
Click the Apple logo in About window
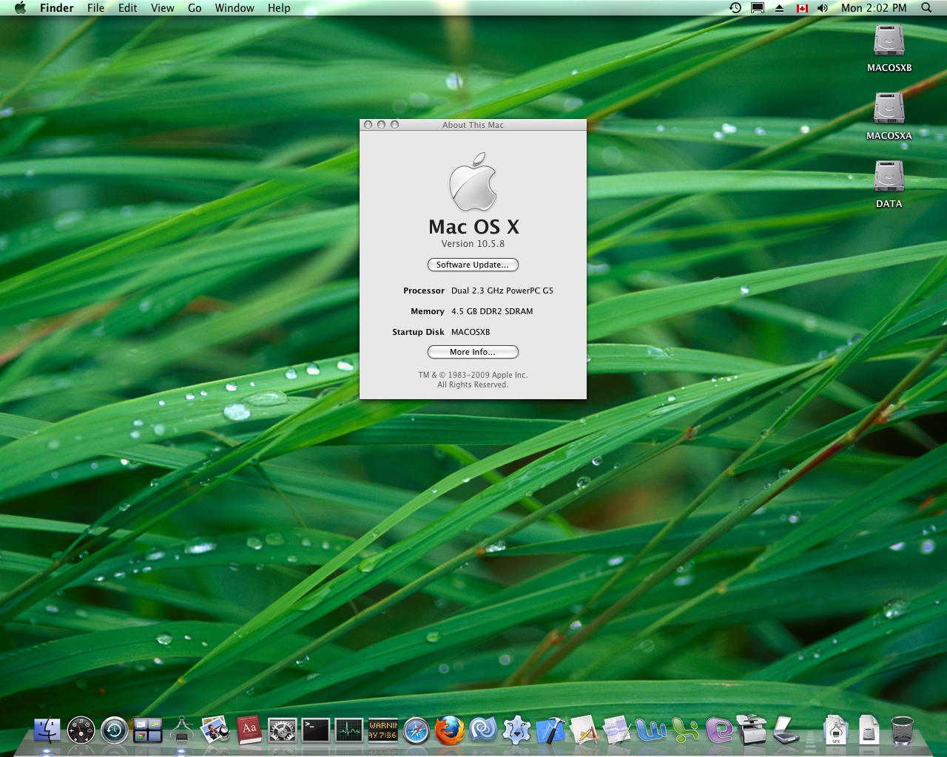click(473, 182)
